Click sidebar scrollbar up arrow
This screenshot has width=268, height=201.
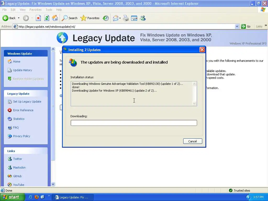coord(53,49)
